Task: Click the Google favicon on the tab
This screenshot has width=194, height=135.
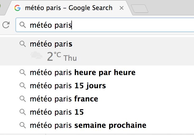Action: [x=17, y=8]
